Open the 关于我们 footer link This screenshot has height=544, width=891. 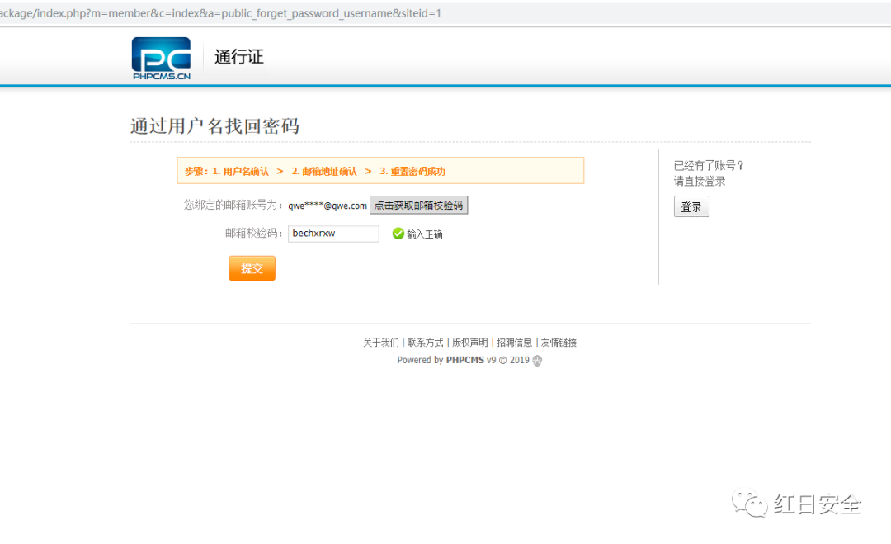380,343
